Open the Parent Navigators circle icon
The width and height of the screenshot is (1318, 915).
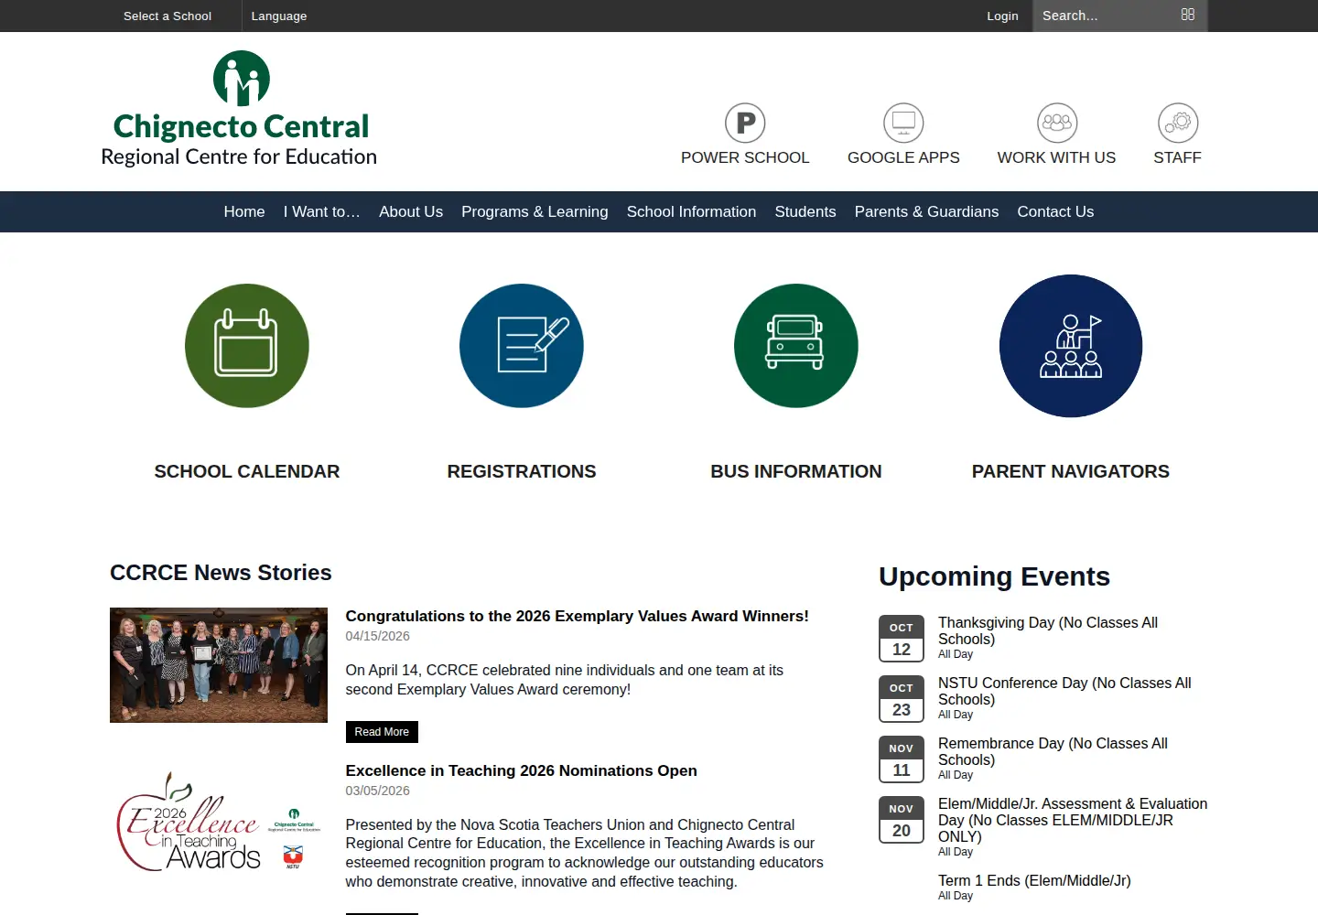click(x=1071, y=346)
